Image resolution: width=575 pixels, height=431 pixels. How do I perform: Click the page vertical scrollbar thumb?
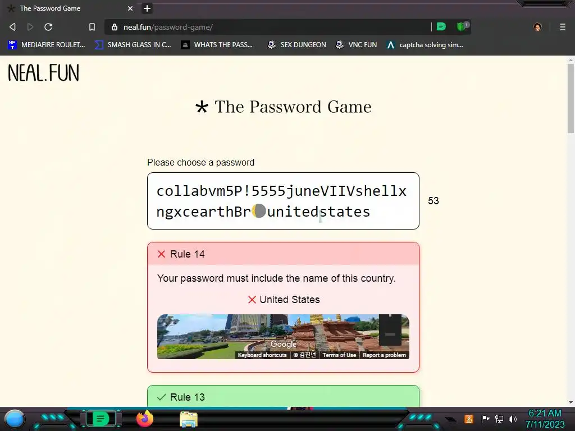(x=571, y=98)
